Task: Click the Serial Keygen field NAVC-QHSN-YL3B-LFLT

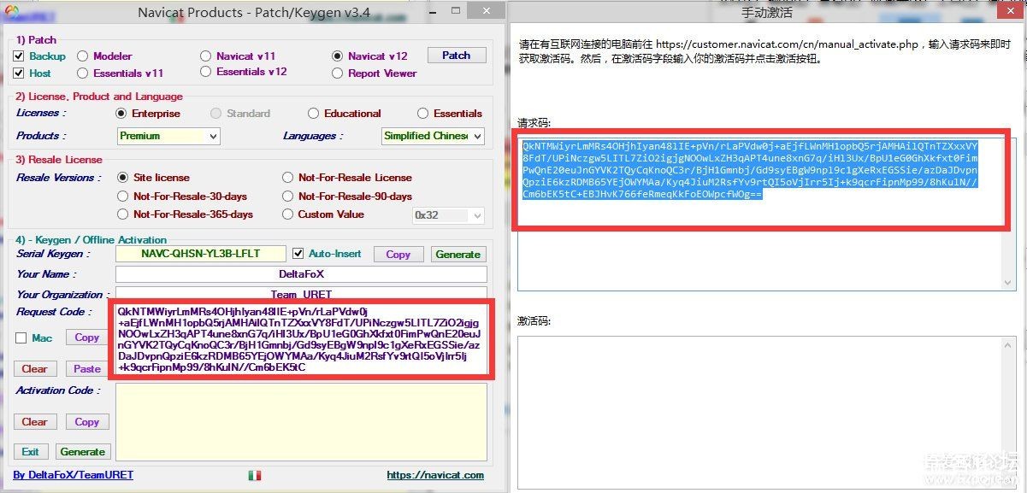Action: pyautogui.click(x=201, y=254)
